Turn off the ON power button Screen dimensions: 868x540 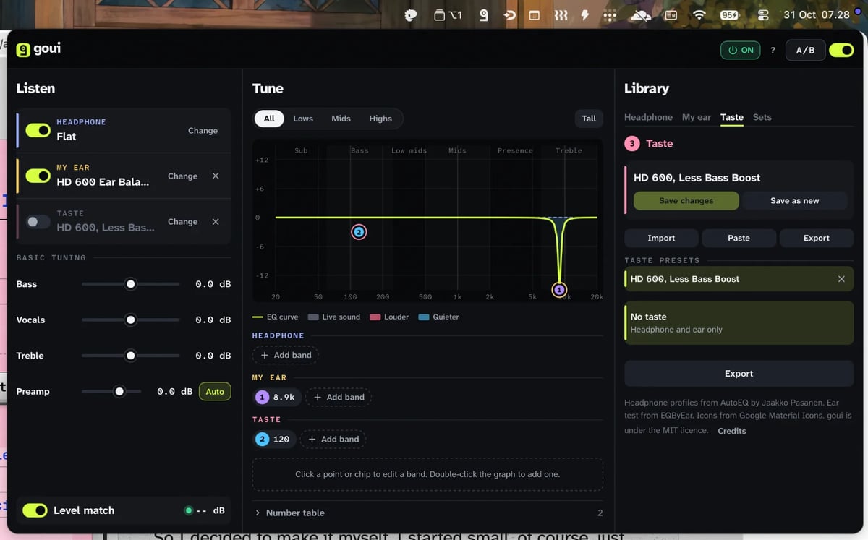[740, 50]
